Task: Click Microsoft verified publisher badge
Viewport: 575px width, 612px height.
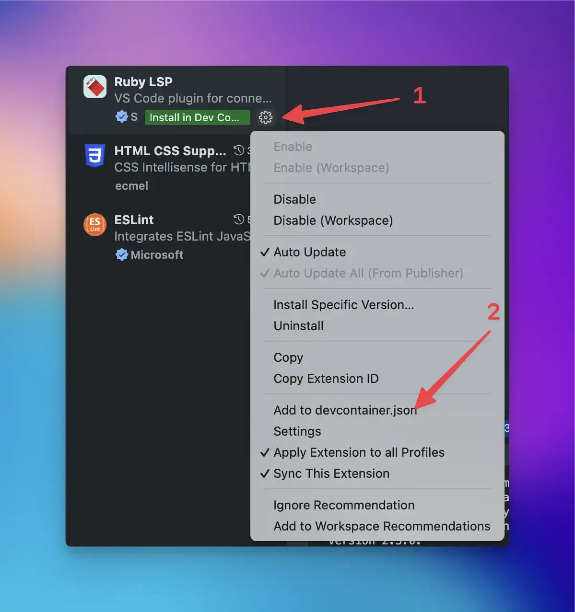Action: point(121,254)
